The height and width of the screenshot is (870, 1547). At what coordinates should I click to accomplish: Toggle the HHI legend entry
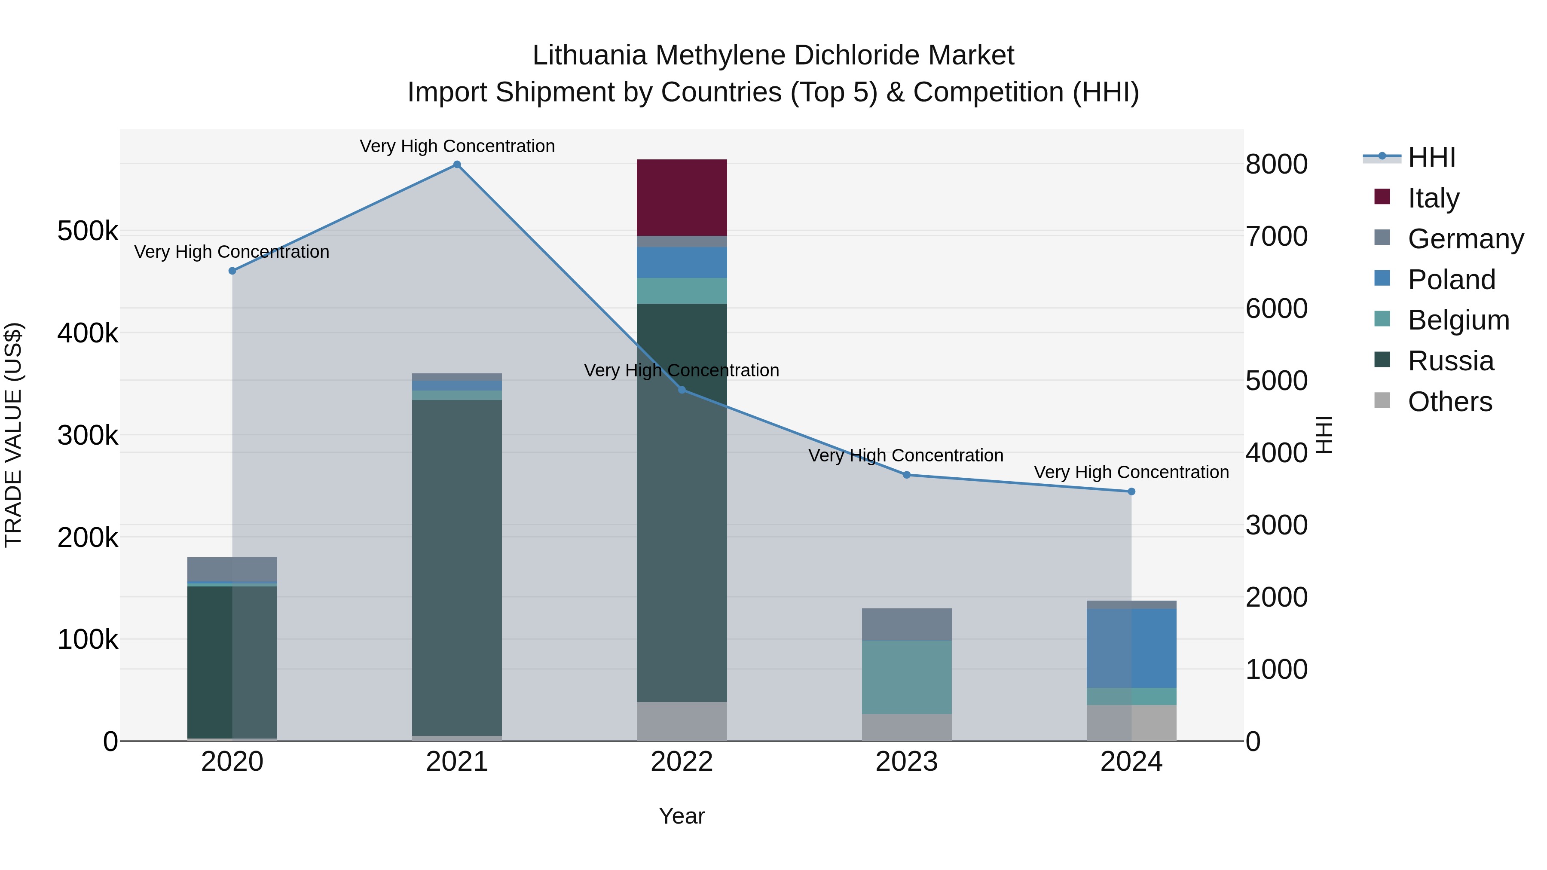1409,157
